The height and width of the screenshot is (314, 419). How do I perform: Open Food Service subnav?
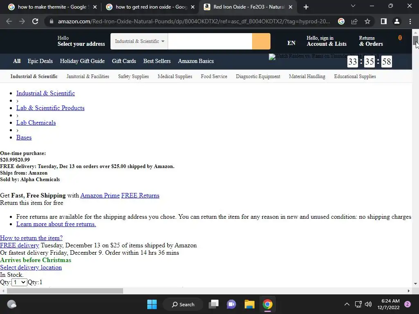coord(214,76)
